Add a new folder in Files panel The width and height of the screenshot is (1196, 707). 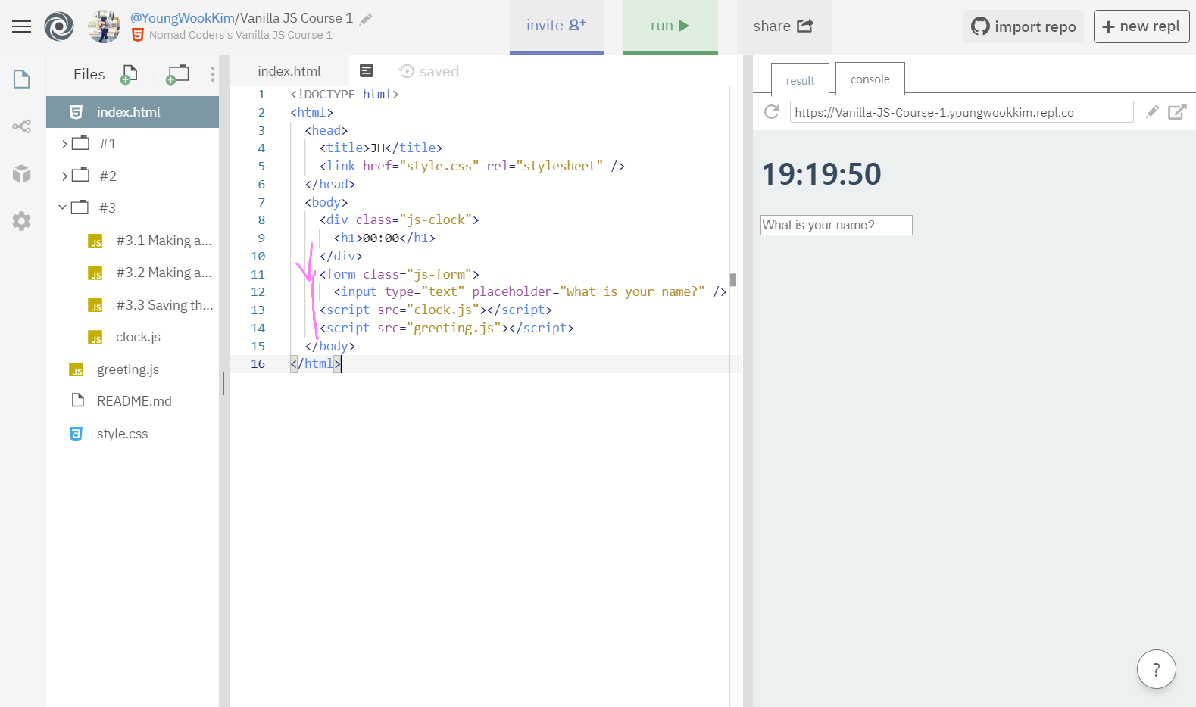[x=178, y=74]
